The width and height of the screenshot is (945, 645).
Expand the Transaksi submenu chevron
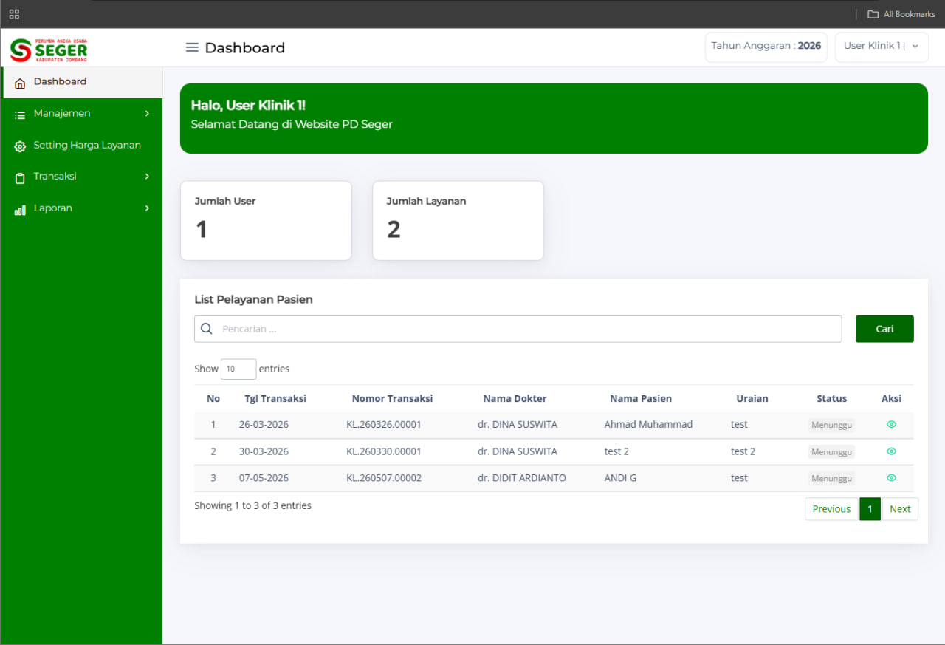(147, 176)
